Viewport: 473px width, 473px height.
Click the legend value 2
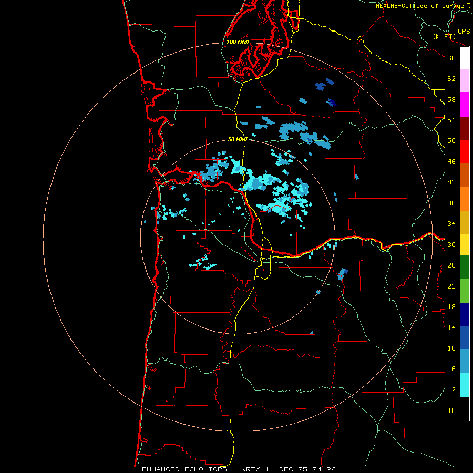[x=454, y=390]
